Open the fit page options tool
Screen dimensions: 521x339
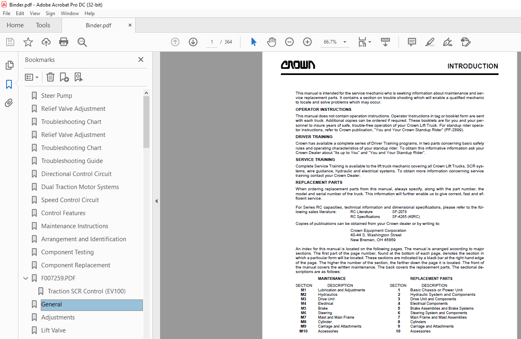(364, 42)
